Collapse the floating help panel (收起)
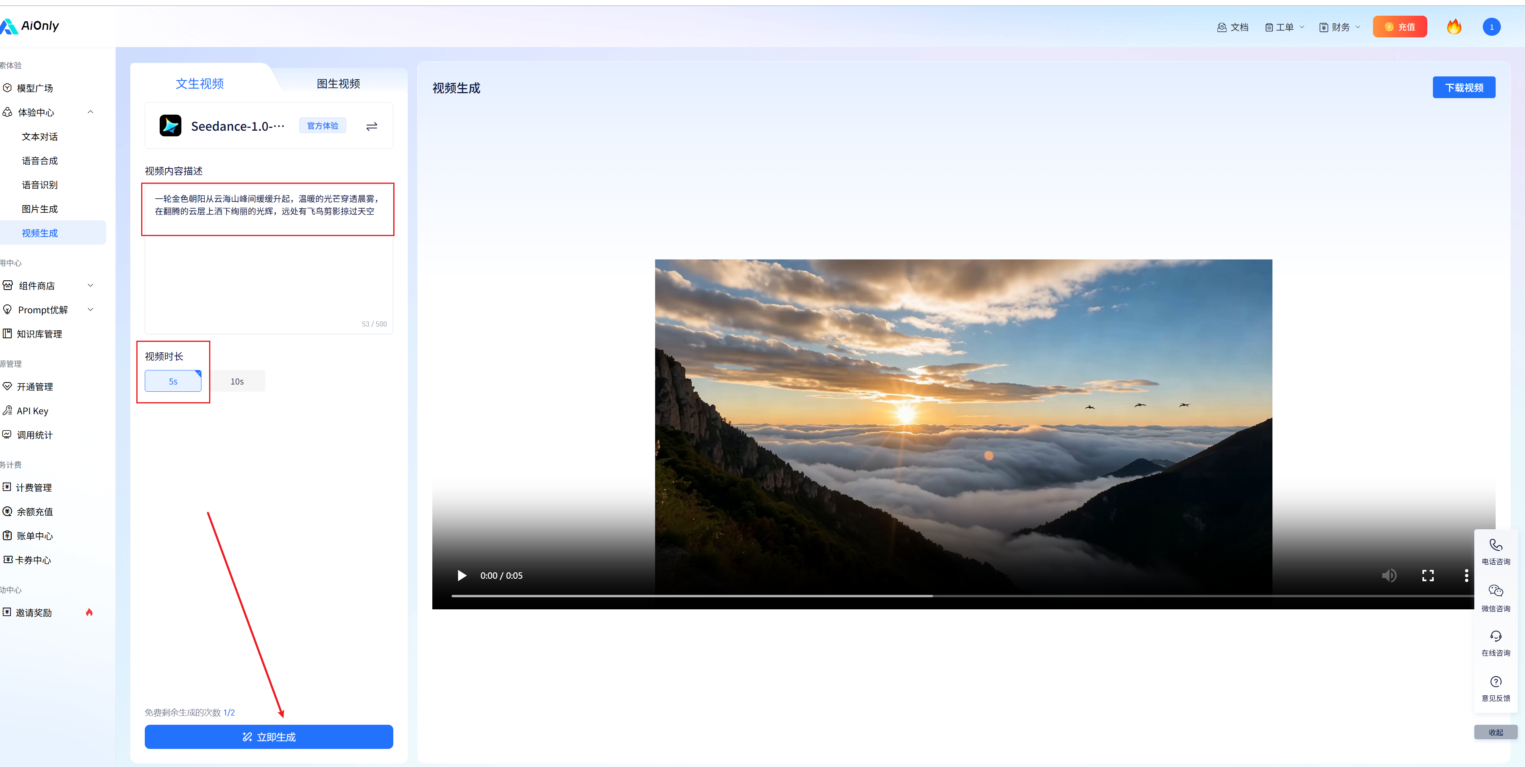1525x767 pixels. pyautogui.click(x=1495, y=732)
